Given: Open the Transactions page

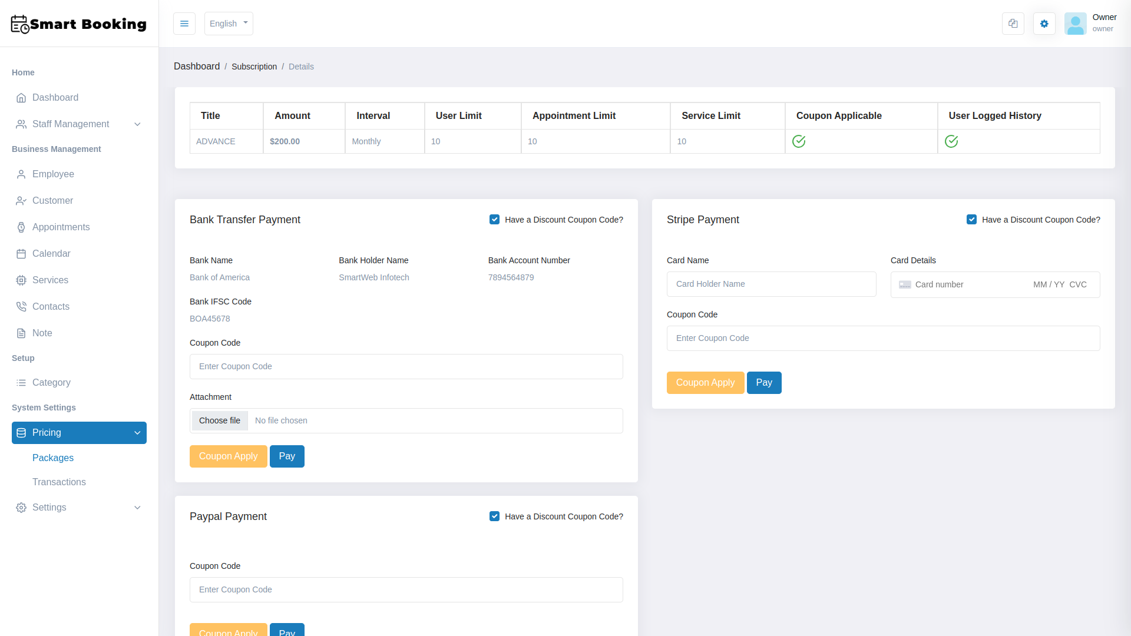Looking at the screenshot, I should point(59,482).
